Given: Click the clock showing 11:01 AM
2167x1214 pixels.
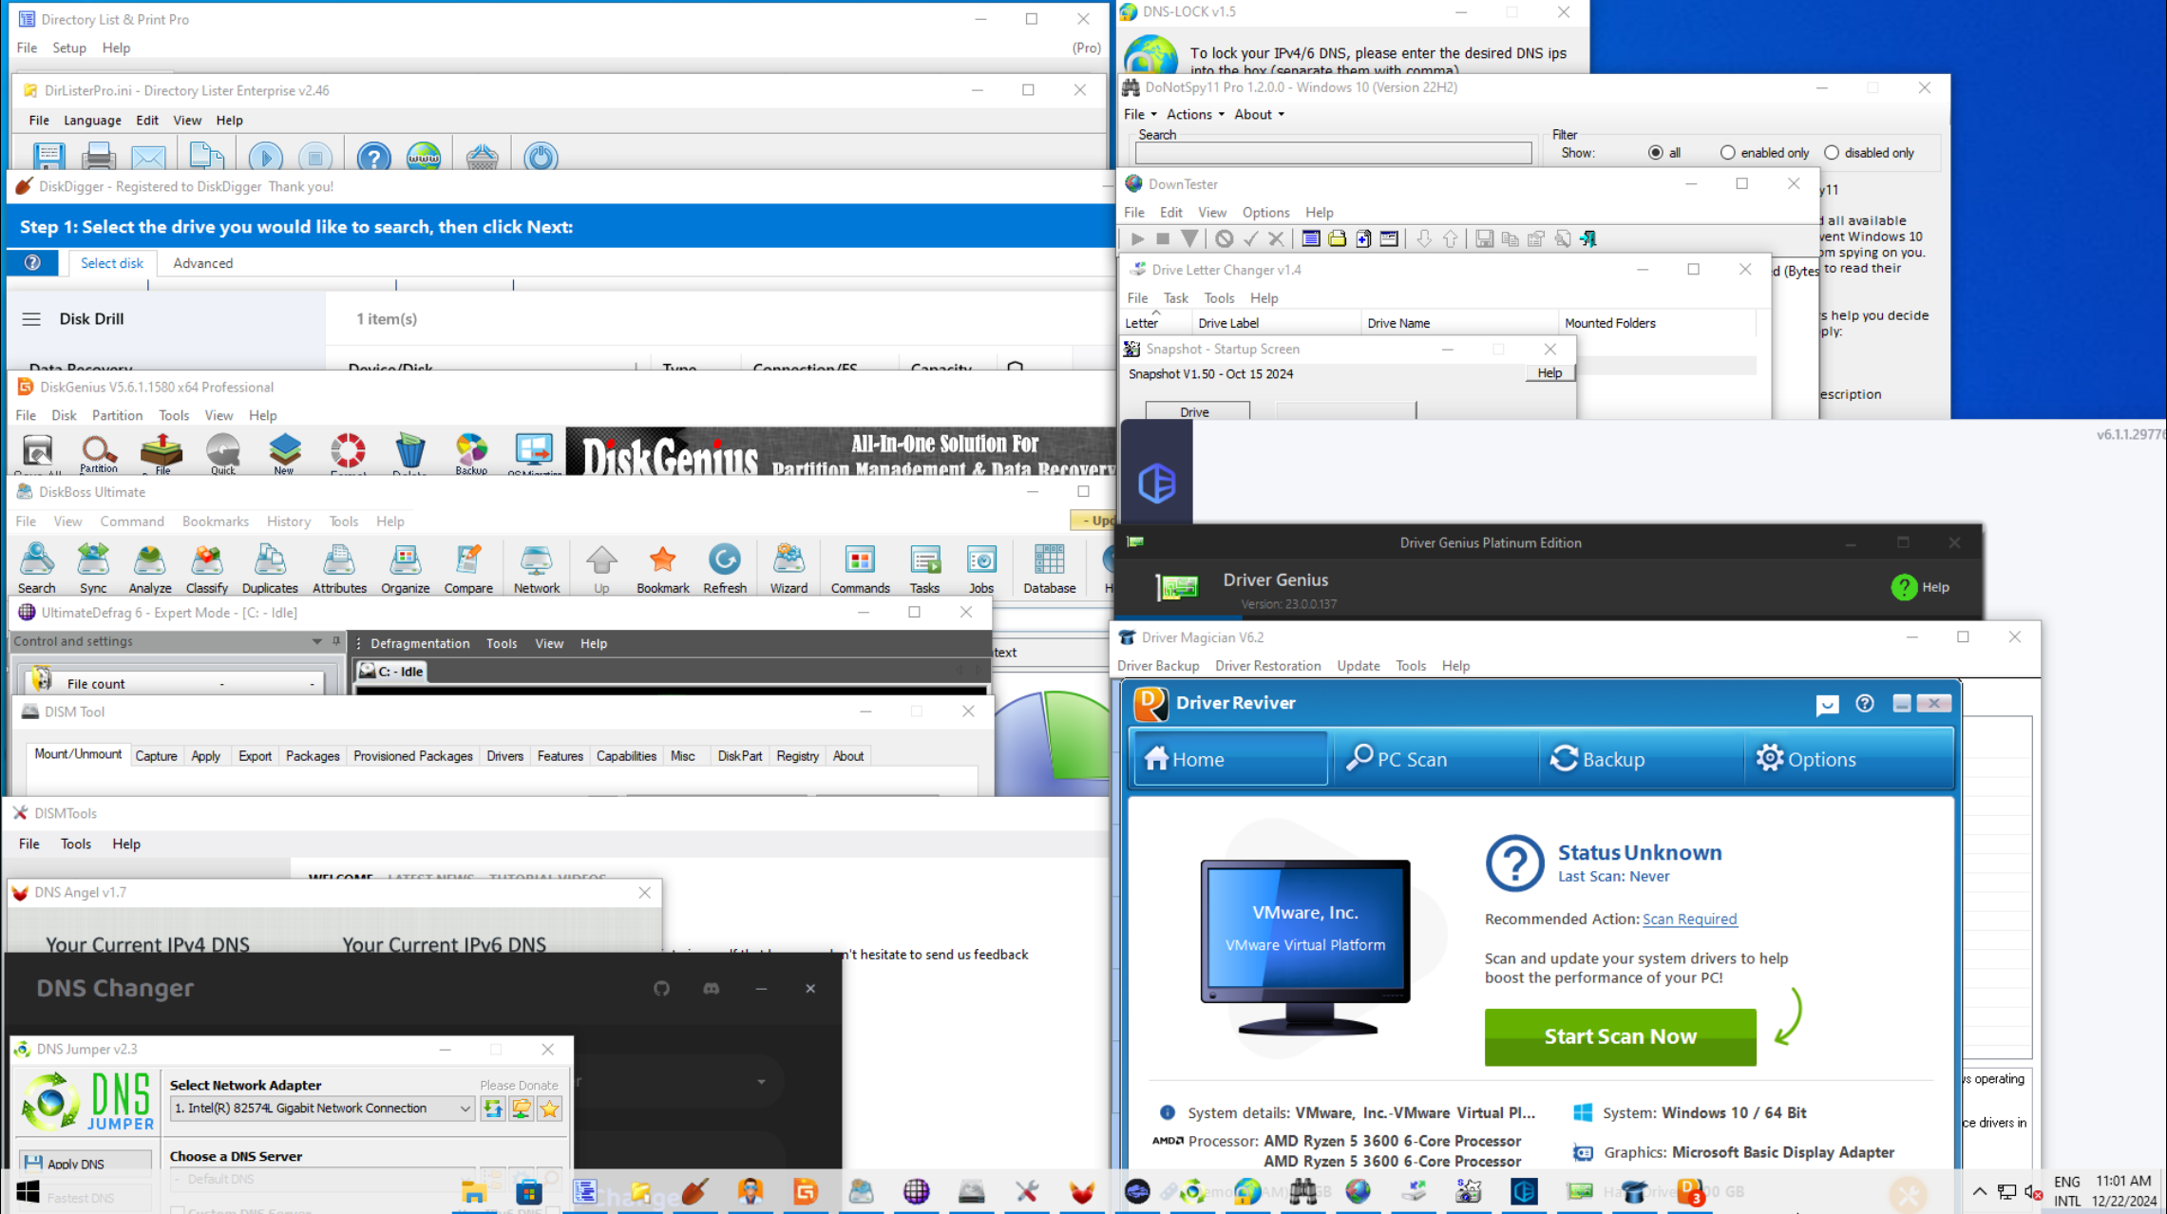Looking at the screenshot, I should tap(2123, 1181).
